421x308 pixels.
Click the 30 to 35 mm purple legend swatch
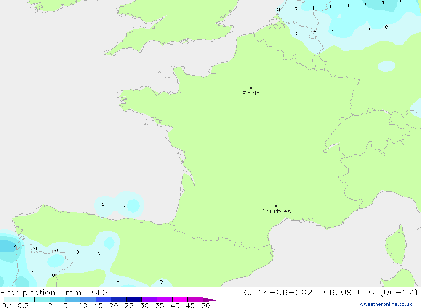tap(149, 300)
